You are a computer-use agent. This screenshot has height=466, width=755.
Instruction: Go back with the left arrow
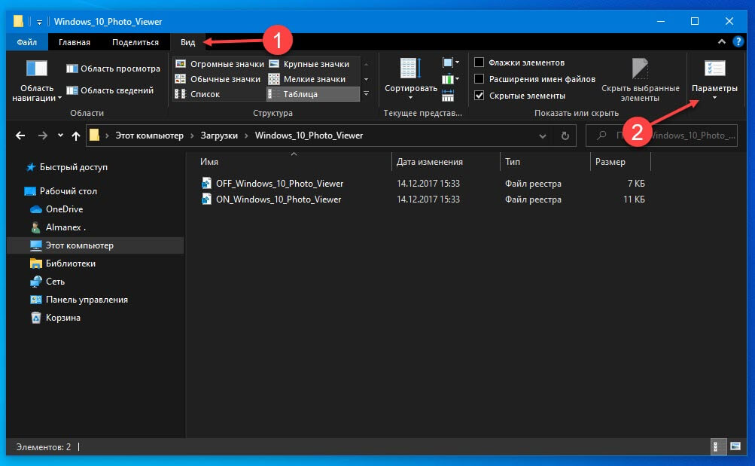point(20,136)
